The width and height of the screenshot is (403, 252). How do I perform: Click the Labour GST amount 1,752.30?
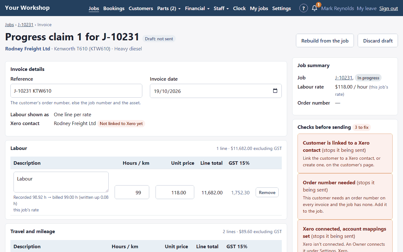click(240, 192)
